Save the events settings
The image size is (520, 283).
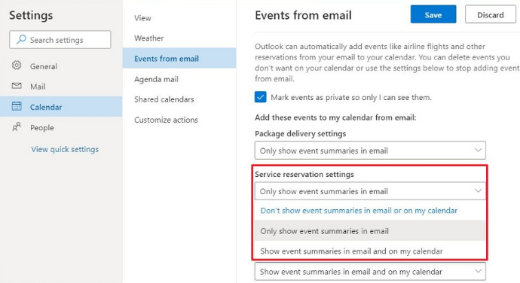(433, 14)
